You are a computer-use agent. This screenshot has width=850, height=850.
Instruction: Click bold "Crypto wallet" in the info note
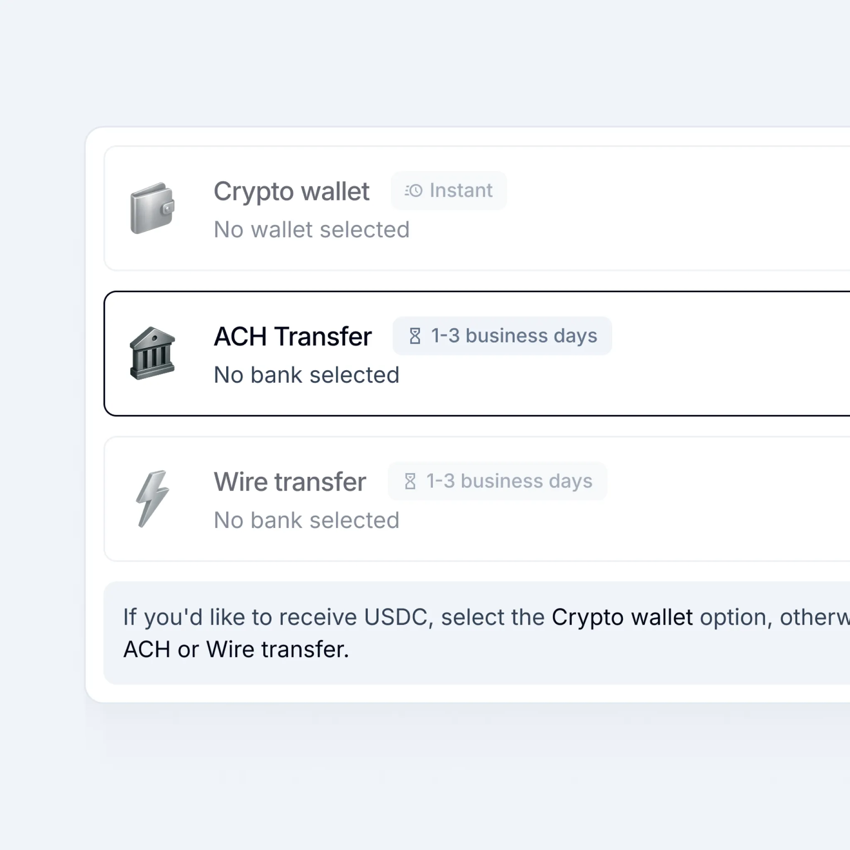click(622, 617)
